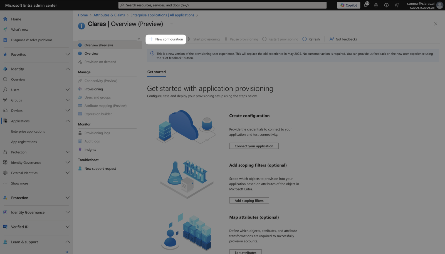Click Connect your application button
445x254 pixels.
pyautogui.click(x=254, y=146)
